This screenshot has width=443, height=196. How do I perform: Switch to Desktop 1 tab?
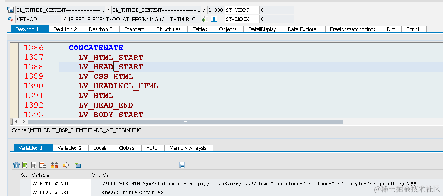(30, 29)
